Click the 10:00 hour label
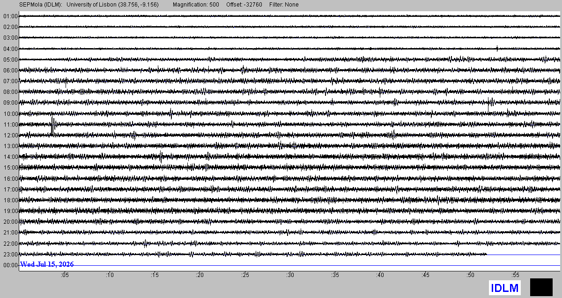 10,114
